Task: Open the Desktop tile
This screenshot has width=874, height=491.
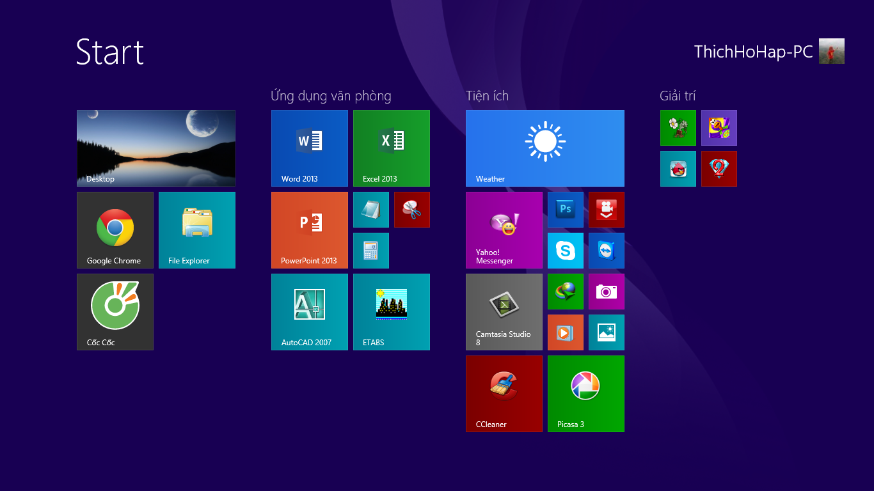Action: click(x=156, y=148)
